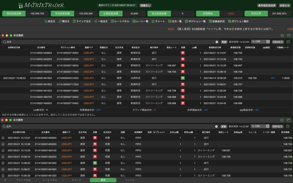The image size is (293, 183).
Task: Focus the 約定履歴 search field
Action: pyautogui.click(x=110, y=42)
